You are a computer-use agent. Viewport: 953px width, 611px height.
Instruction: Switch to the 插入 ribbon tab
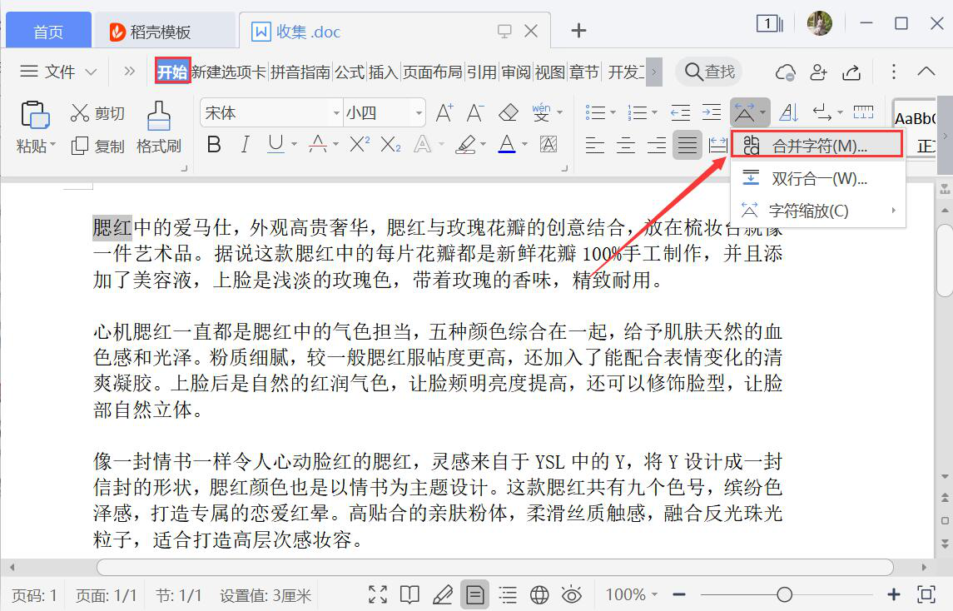point(383,72)
